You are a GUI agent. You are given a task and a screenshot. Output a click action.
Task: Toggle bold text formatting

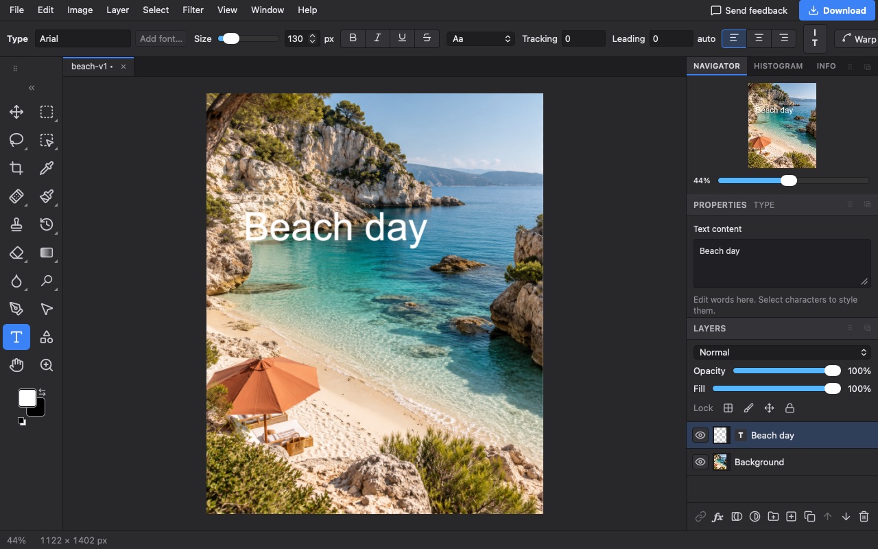(353, 38)
